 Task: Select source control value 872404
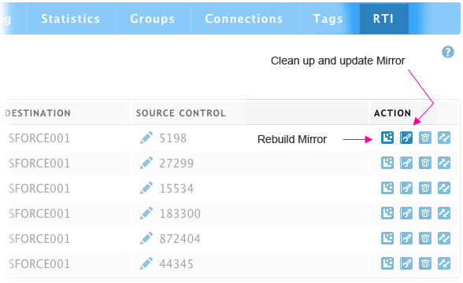pyautogui.click(x=180, y=239)
